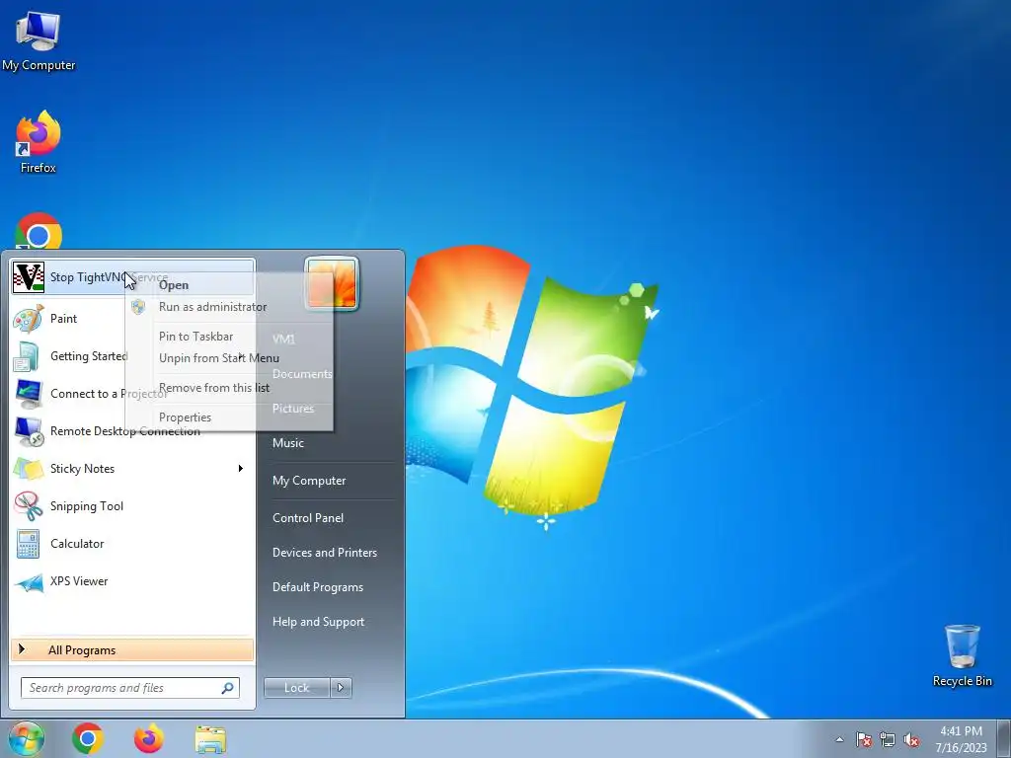This screenshot has height=758, width=1011.
Task: Click the Paint palette icon
Action: coord(29,319)
